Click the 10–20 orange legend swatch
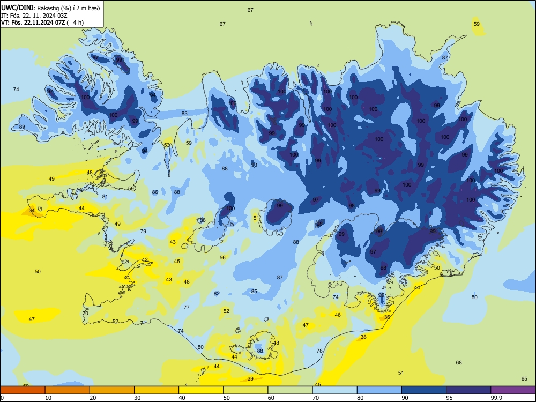This screenshot has width=536, height=402. click(x=68, y=390)
